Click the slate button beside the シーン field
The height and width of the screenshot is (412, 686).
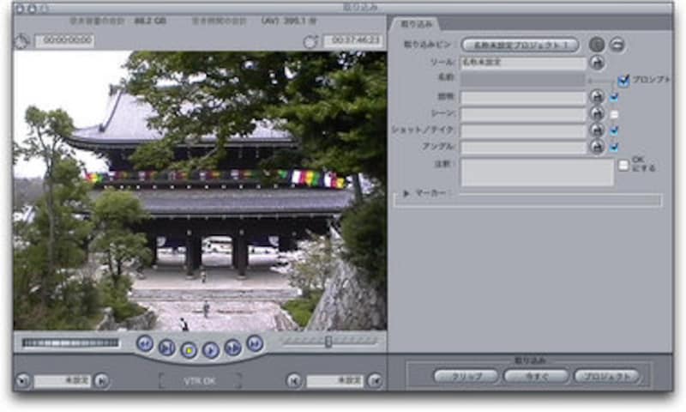click(x=597, y=114)
